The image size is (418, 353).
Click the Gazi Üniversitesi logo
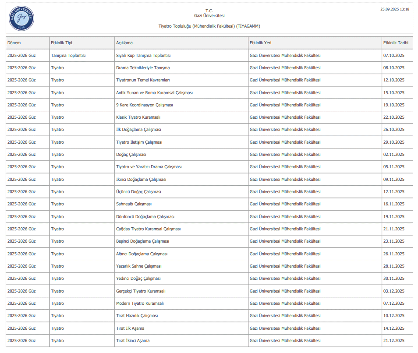tap(21, 18)
